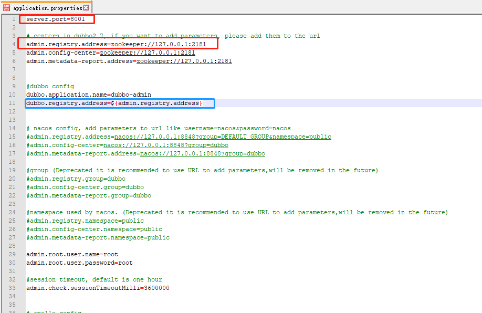
Task: Click line number 11 in the gutter
Action: tap(12, 103)
